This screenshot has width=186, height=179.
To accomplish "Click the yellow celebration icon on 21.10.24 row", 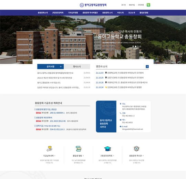I will (x=106, y=87).
